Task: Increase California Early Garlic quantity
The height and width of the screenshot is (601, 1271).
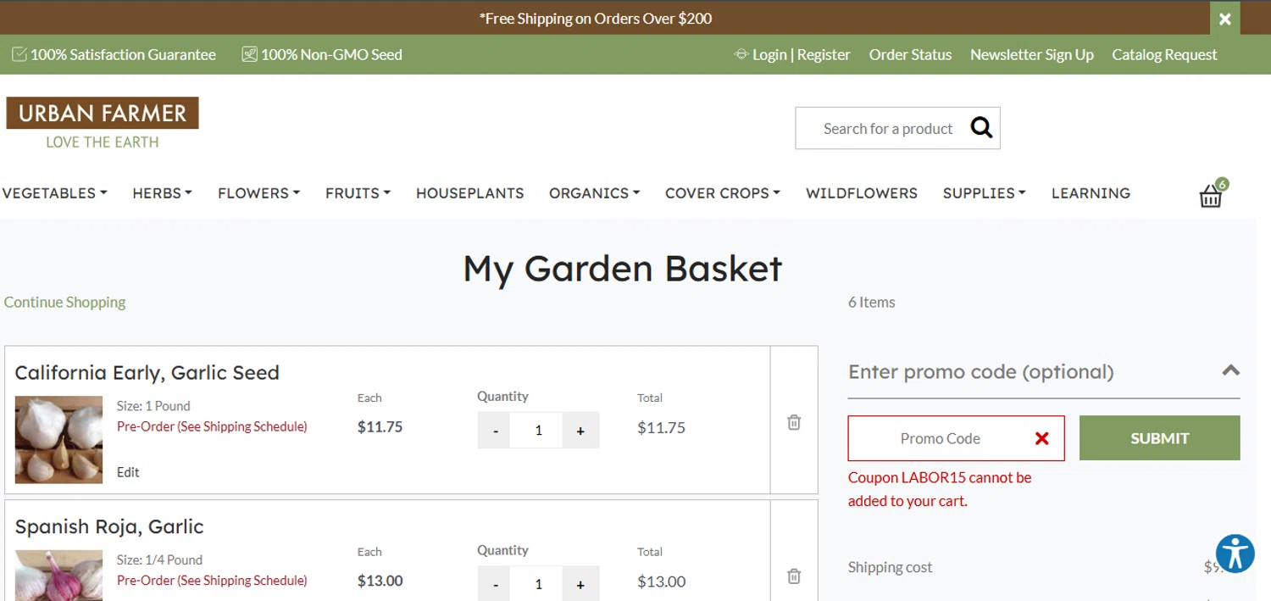Action: click(580, 431)
